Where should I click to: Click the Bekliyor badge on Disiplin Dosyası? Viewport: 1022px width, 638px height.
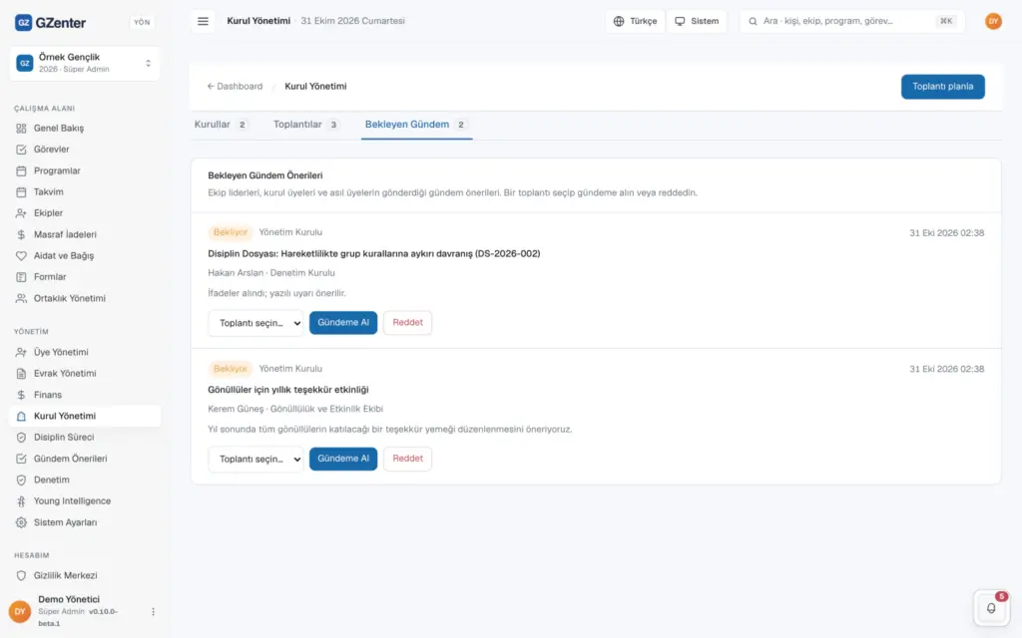[x=231, y=232]
